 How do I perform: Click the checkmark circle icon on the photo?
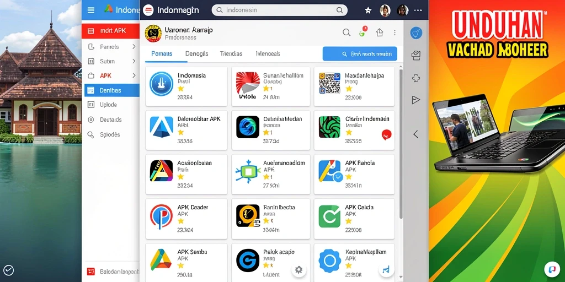pos(9,270)
